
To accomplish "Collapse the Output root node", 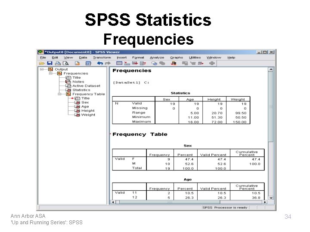I will coord(42,69).
